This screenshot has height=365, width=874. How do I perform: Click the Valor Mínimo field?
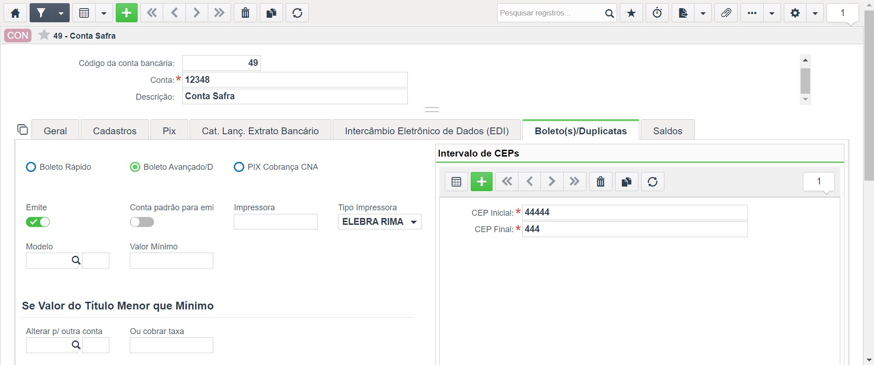click(171, 260)
